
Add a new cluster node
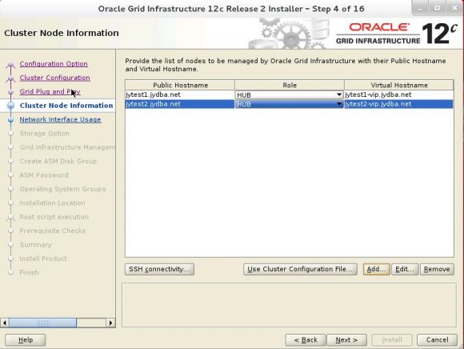[377, 269]
